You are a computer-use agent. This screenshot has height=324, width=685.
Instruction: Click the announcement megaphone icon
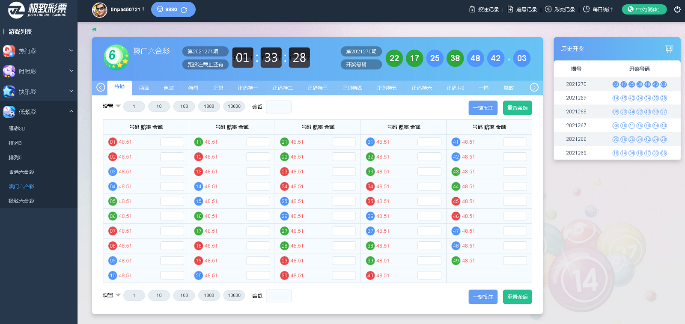click(x=95, y=30)
